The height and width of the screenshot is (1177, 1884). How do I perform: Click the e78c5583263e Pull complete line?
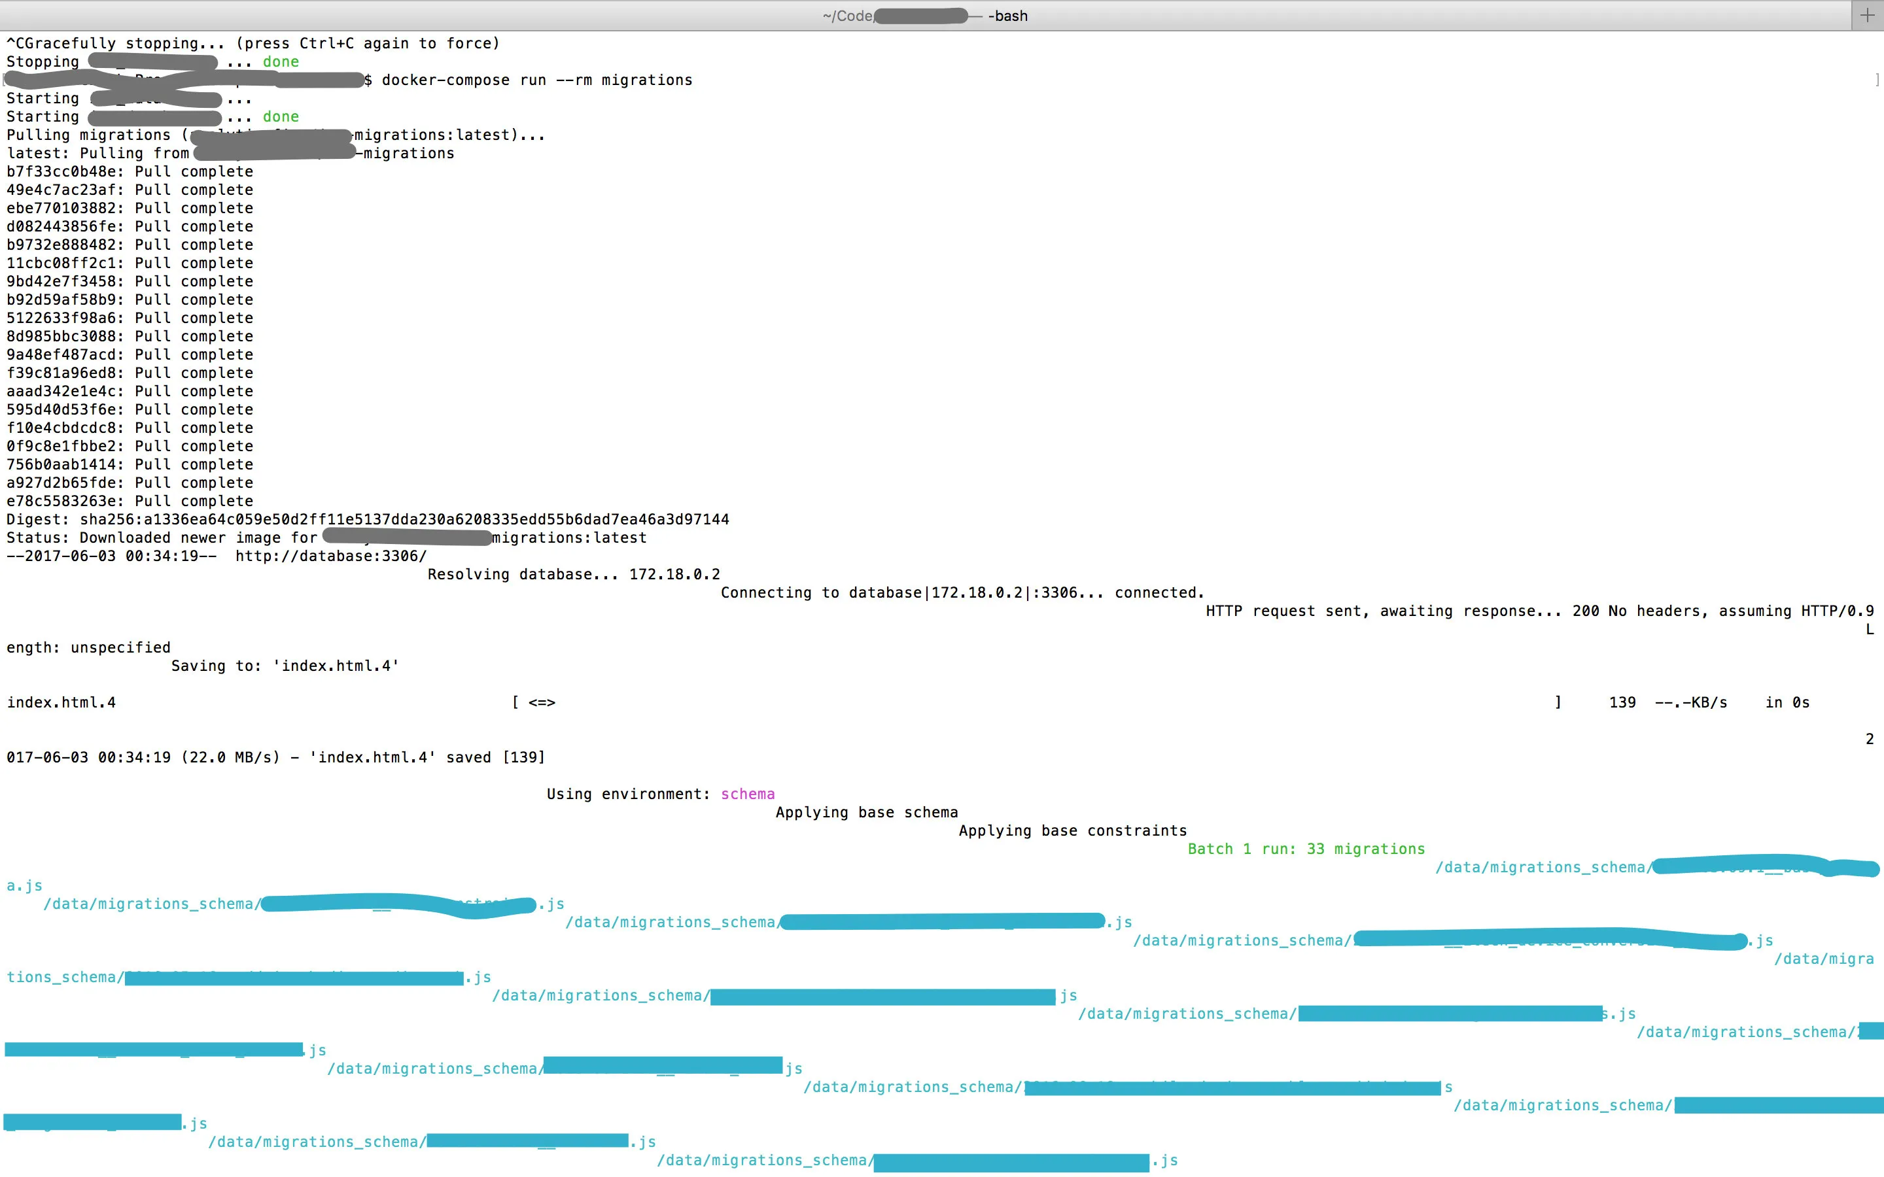pos(130,502)
